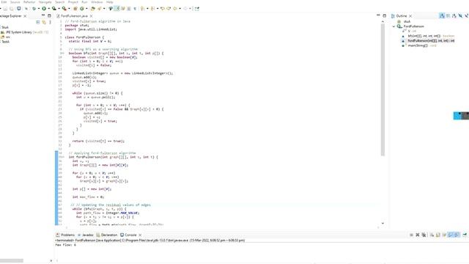Go to previous annotation icon
Viewport: 469px width, 264px height.
coord(152,9)
